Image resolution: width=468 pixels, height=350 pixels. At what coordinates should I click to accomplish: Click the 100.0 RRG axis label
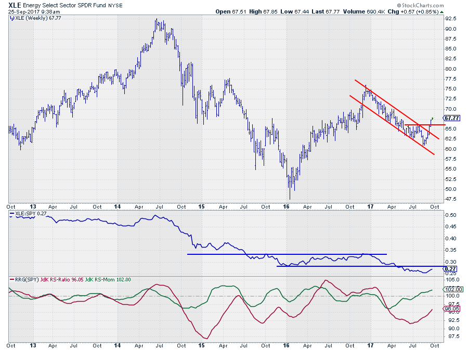click(x=452, y=296)
